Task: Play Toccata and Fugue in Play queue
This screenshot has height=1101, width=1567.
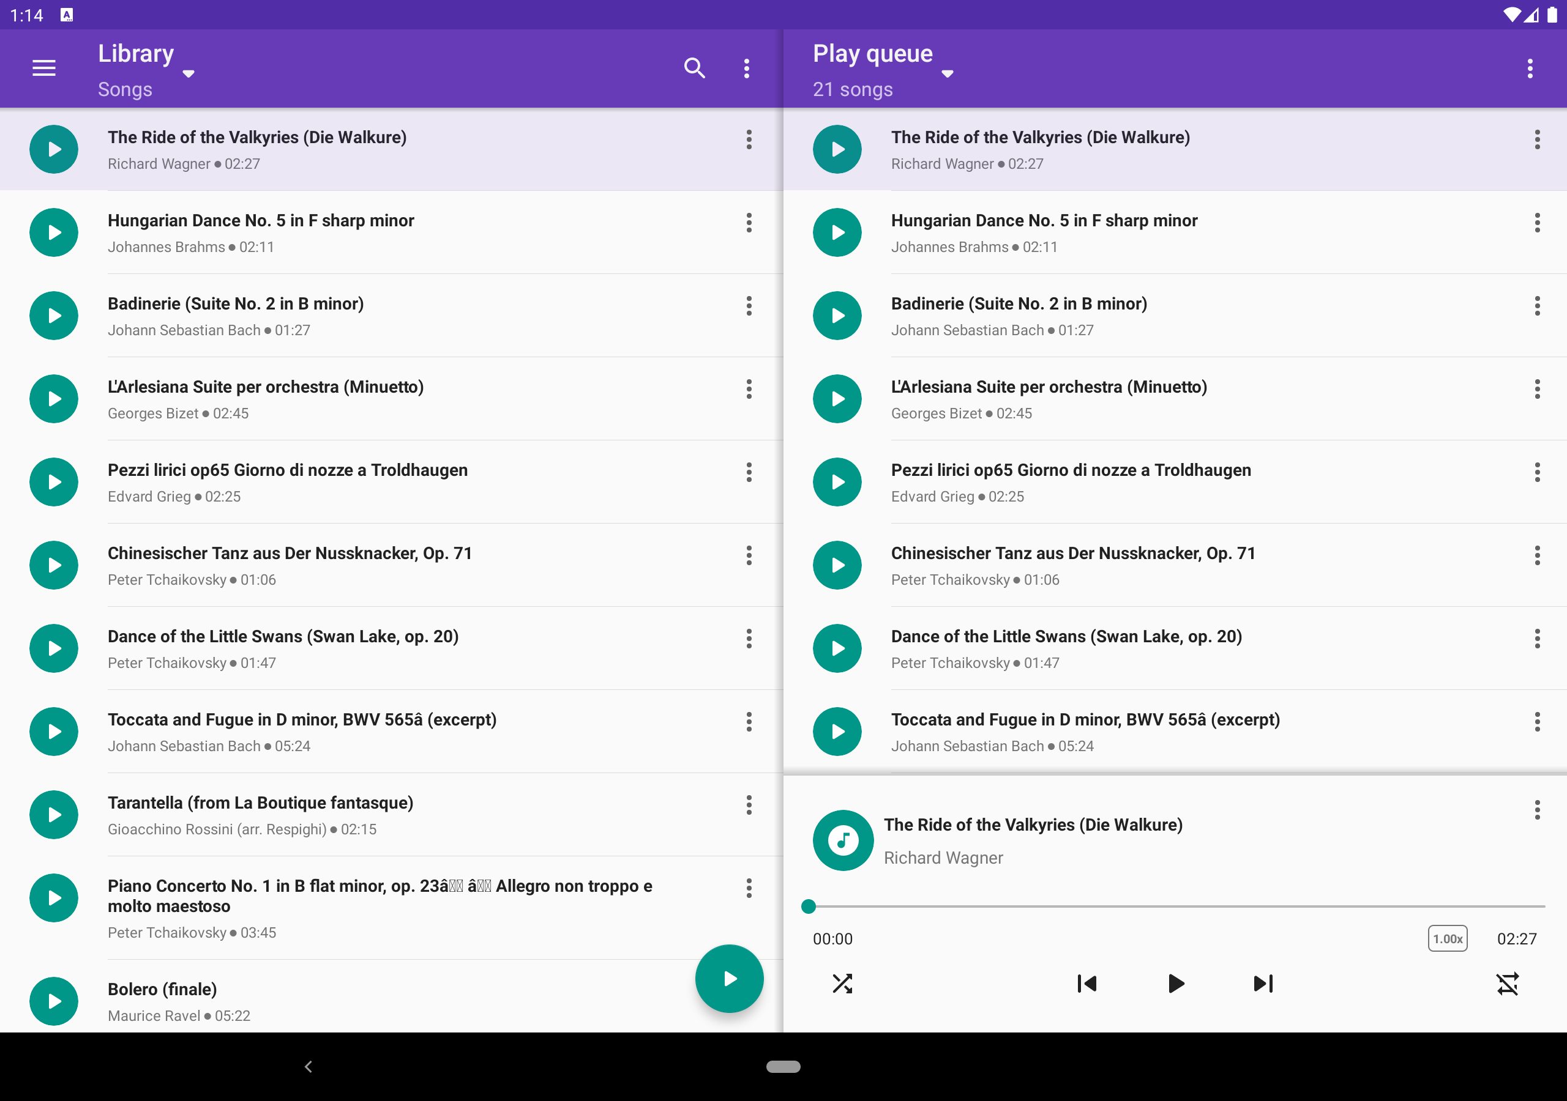Action: [x=837, y=732]
